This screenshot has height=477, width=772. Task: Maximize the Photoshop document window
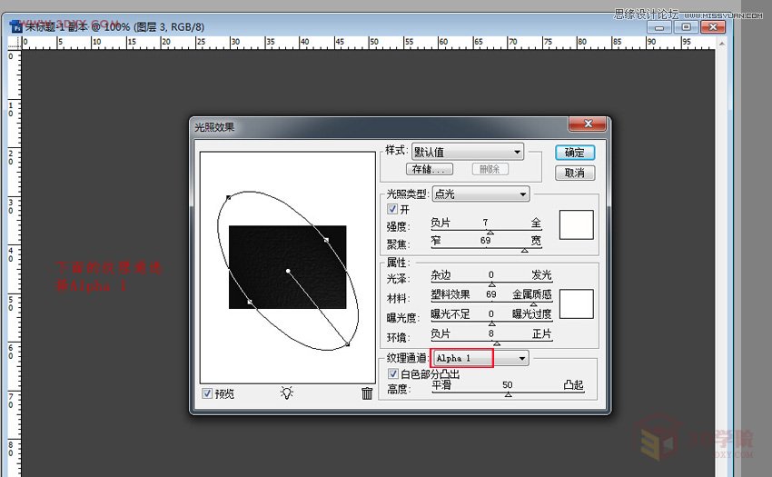(x=687, y=27)
